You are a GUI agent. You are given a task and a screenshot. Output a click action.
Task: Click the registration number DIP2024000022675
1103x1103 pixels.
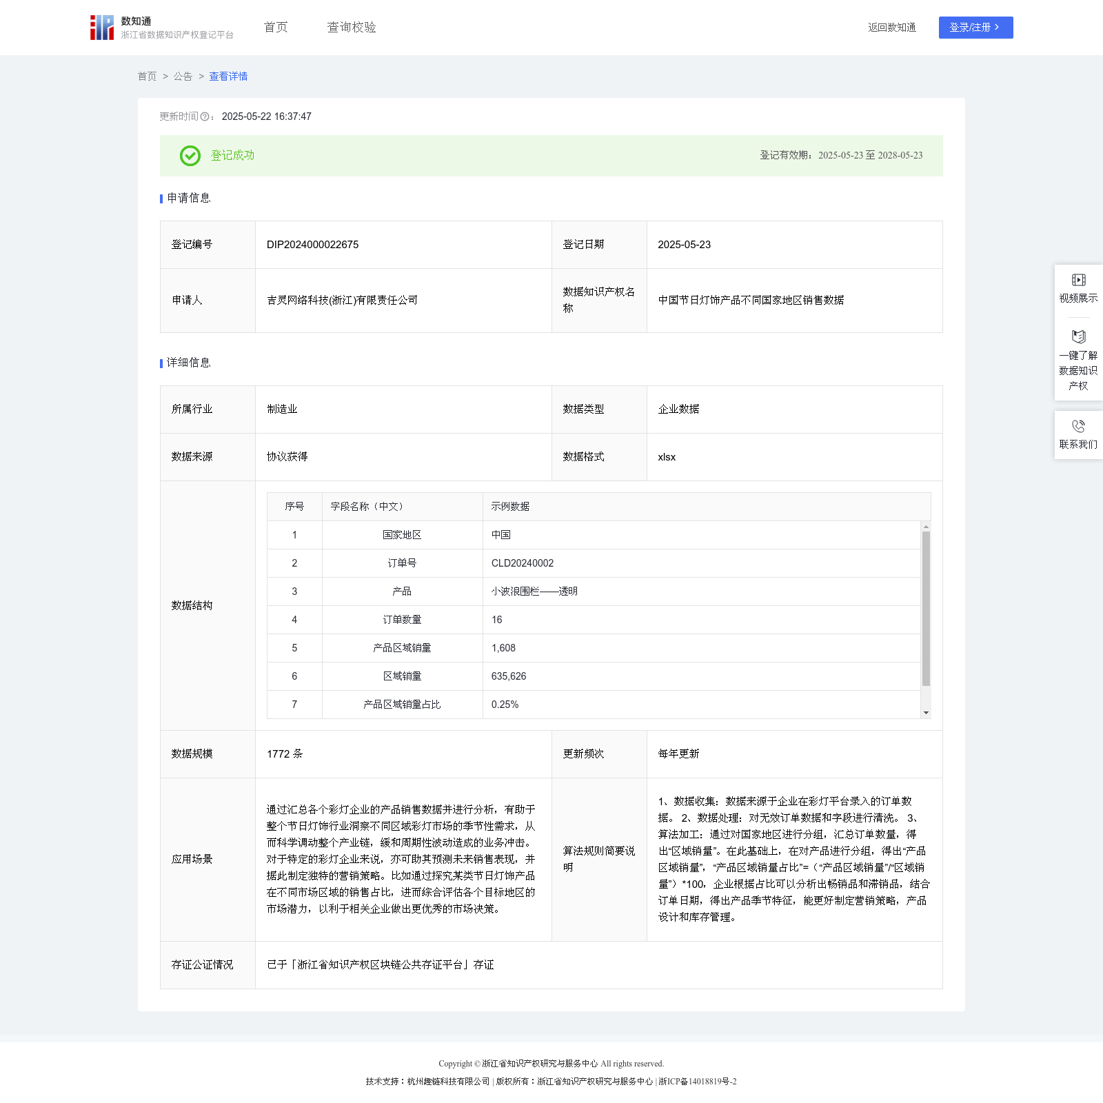pos(312,245)
